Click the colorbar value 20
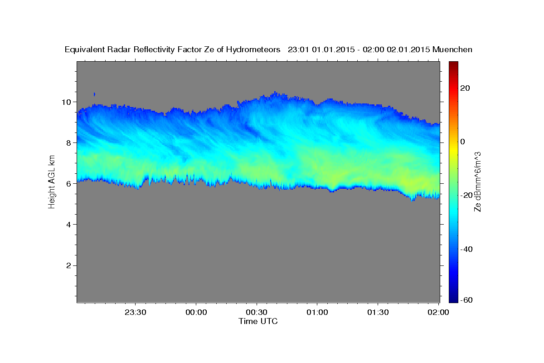This screenshot has height=363, width=544. [466, 88]
